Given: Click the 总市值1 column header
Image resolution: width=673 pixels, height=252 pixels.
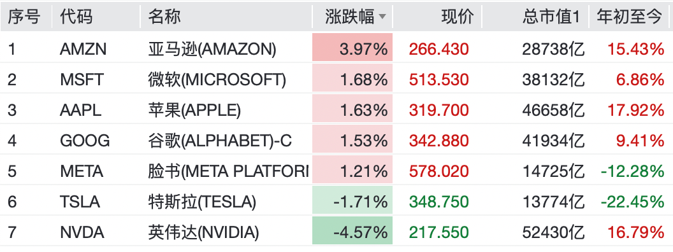Looking at the screenshot, I should pos(551,17).
